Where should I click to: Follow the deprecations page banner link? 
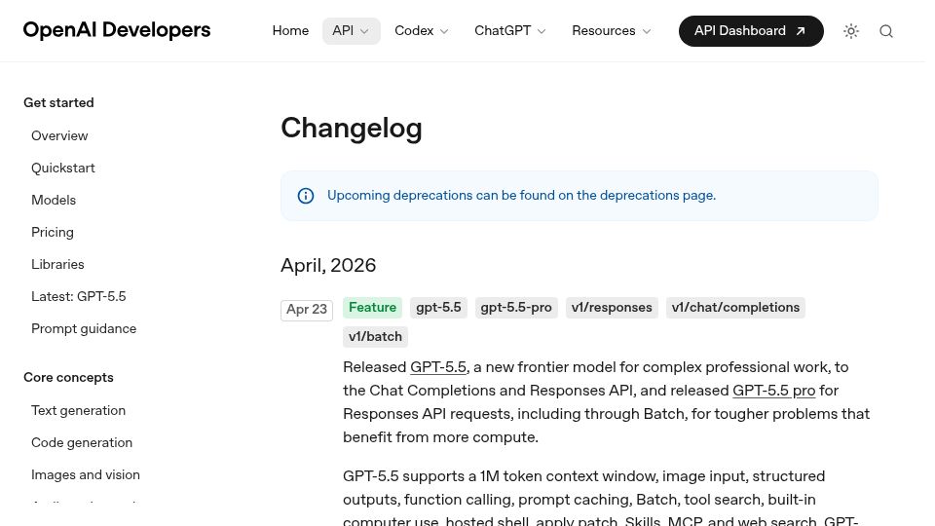[521, 196]
